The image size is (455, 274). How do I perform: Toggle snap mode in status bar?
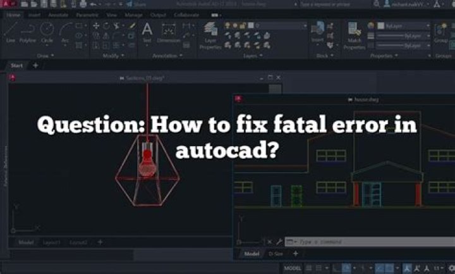[x=319, y=268]
